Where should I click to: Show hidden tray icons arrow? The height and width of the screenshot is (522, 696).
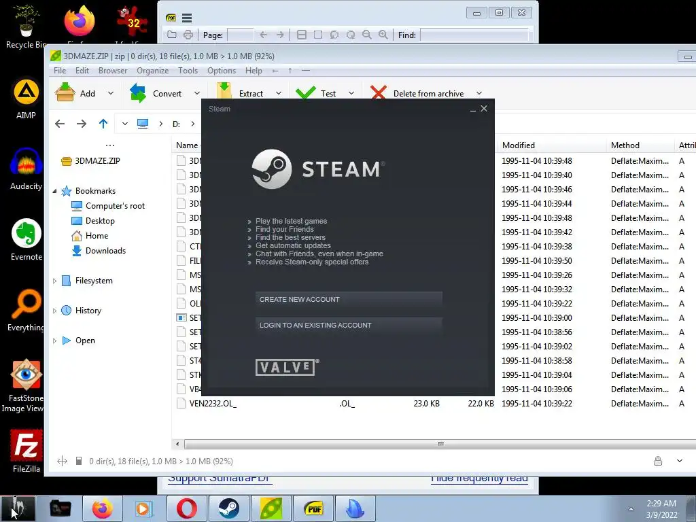click(631, 509)
